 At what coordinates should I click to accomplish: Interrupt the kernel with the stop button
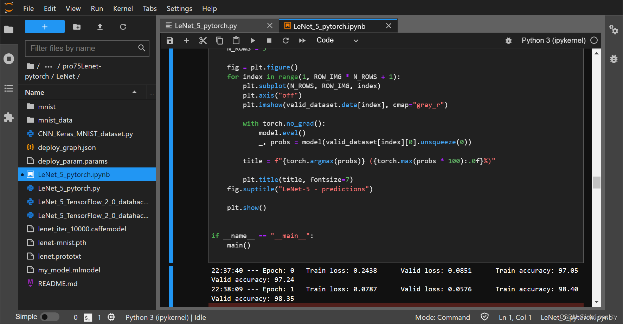[x=269, y=40]
